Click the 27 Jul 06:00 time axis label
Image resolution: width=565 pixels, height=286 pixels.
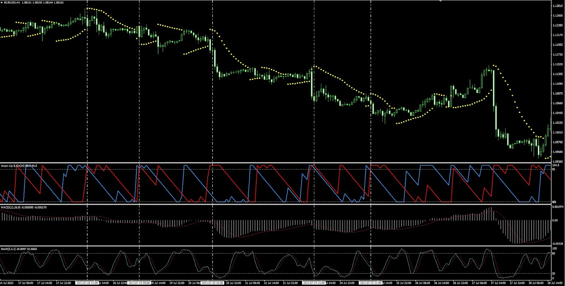coord(479,283)
